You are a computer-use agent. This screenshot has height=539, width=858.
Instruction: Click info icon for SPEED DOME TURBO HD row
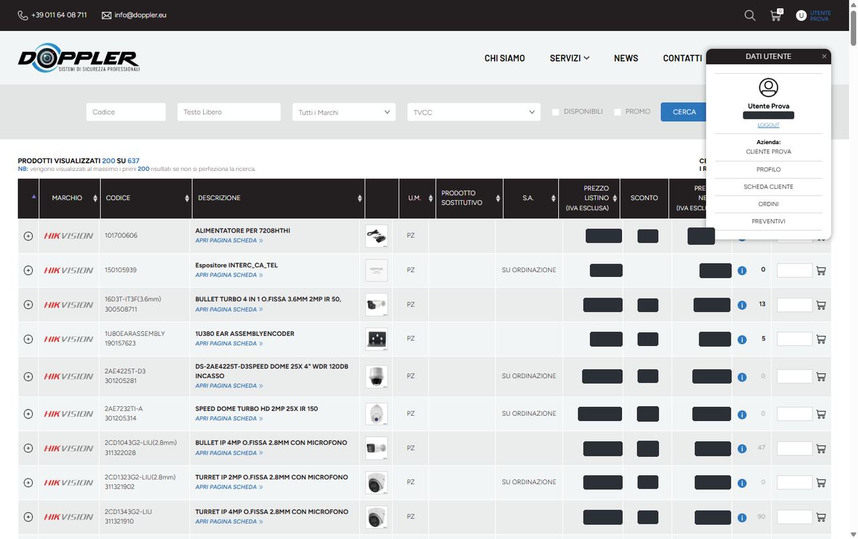[x=742, y=414]
